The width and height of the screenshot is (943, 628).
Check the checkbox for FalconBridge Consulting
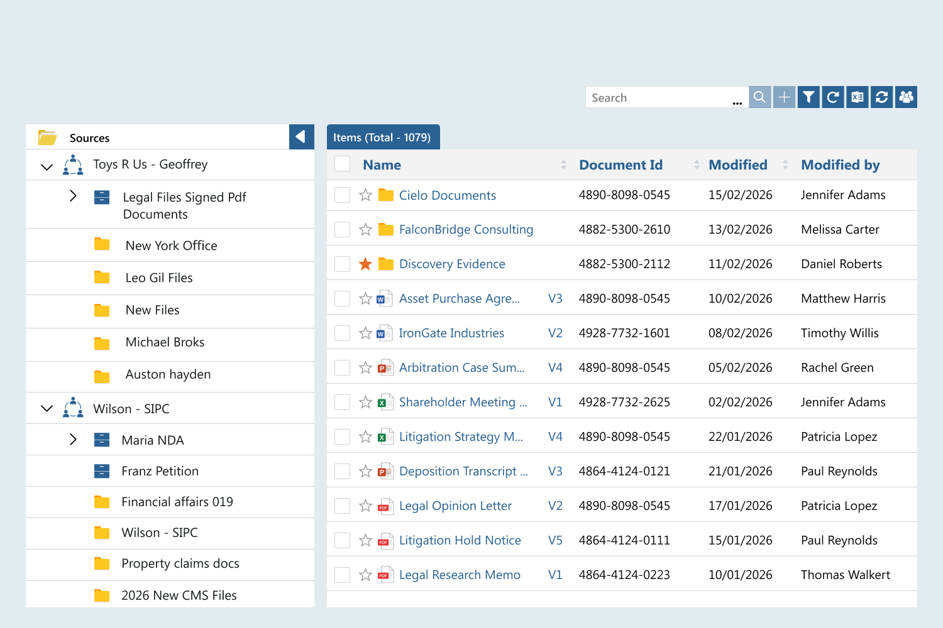[342, 229]
